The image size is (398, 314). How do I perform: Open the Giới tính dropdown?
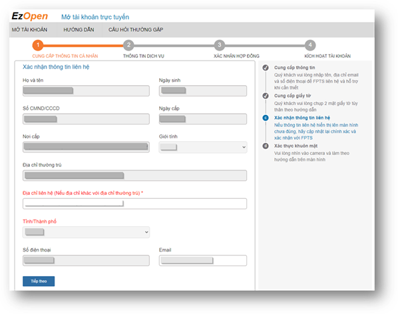tap(203, 147)
